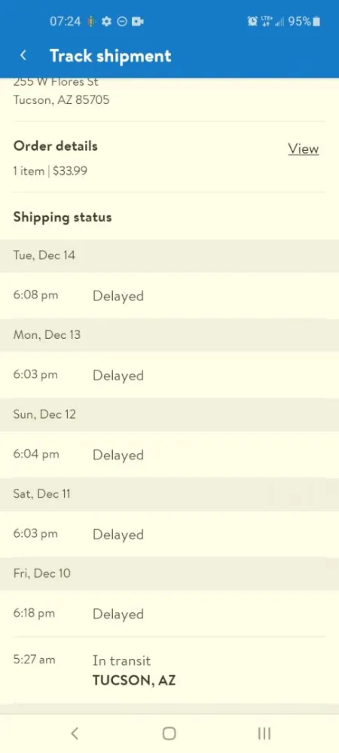Viewport: 339px width, 753px height.
Task: Tap the battery icon showing 95%
Action: pos(316,21)
